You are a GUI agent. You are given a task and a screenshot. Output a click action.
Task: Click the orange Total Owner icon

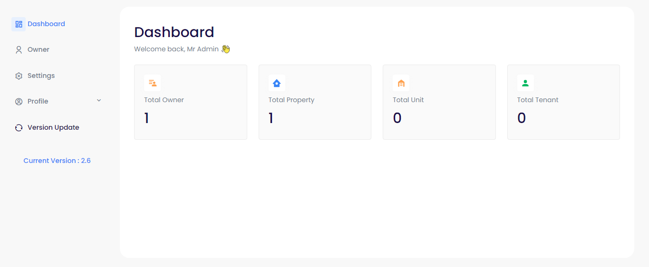click(152, 83)
